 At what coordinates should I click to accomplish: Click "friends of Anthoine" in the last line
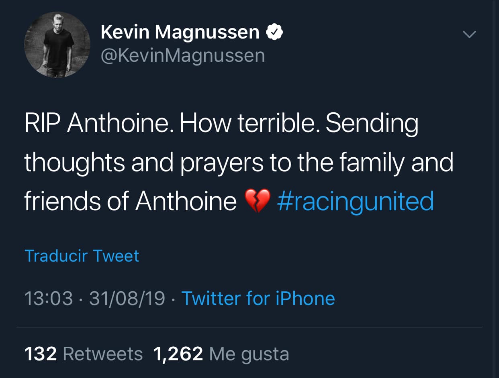click(x=130, y=201)
